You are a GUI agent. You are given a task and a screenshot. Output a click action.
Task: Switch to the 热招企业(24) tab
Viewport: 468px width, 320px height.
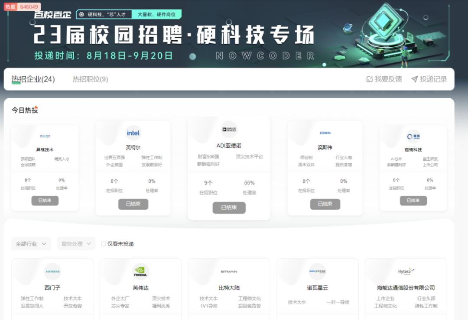point(33,79)
